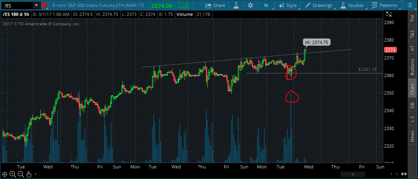Viewport: 418px width, 179px height.
Task: Click the small left arrow beside hand tool
Action: [36, 175]
